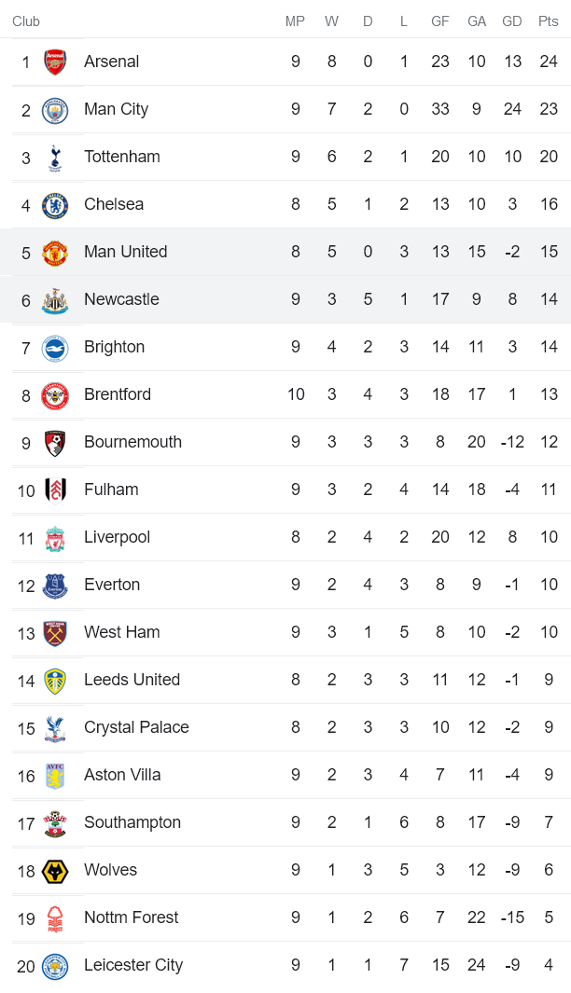Image resolution: width=571 pixels, height=993 pixels.
Task: Click the Pts column header
Action: click(x=548, y=21)
